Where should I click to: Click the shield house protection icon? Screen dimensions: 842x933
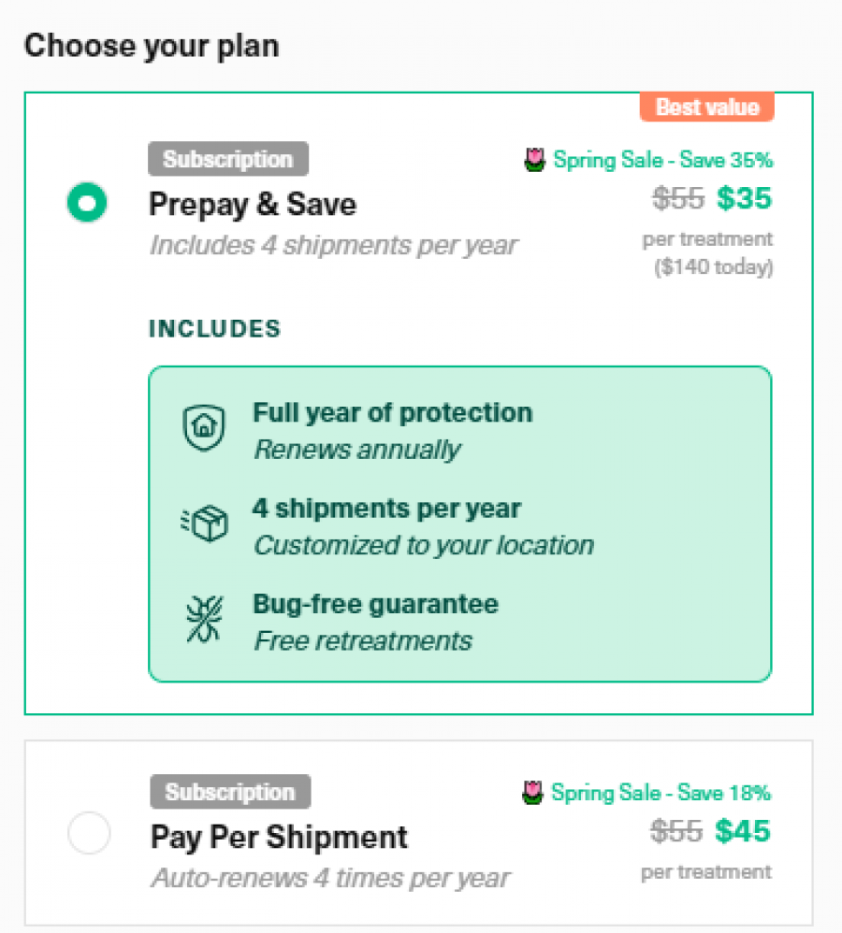pos(203,429)
